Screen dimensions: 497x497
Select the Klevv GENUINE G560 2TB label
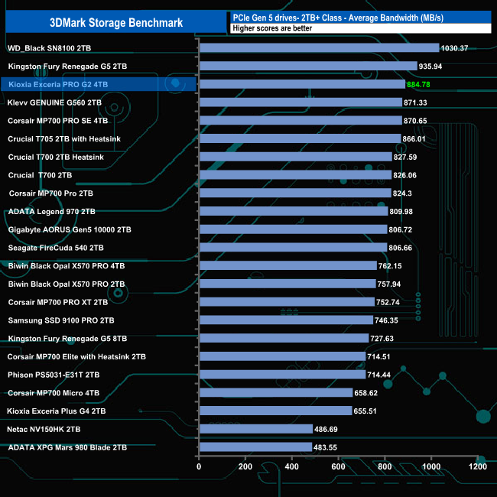(54, 102)
